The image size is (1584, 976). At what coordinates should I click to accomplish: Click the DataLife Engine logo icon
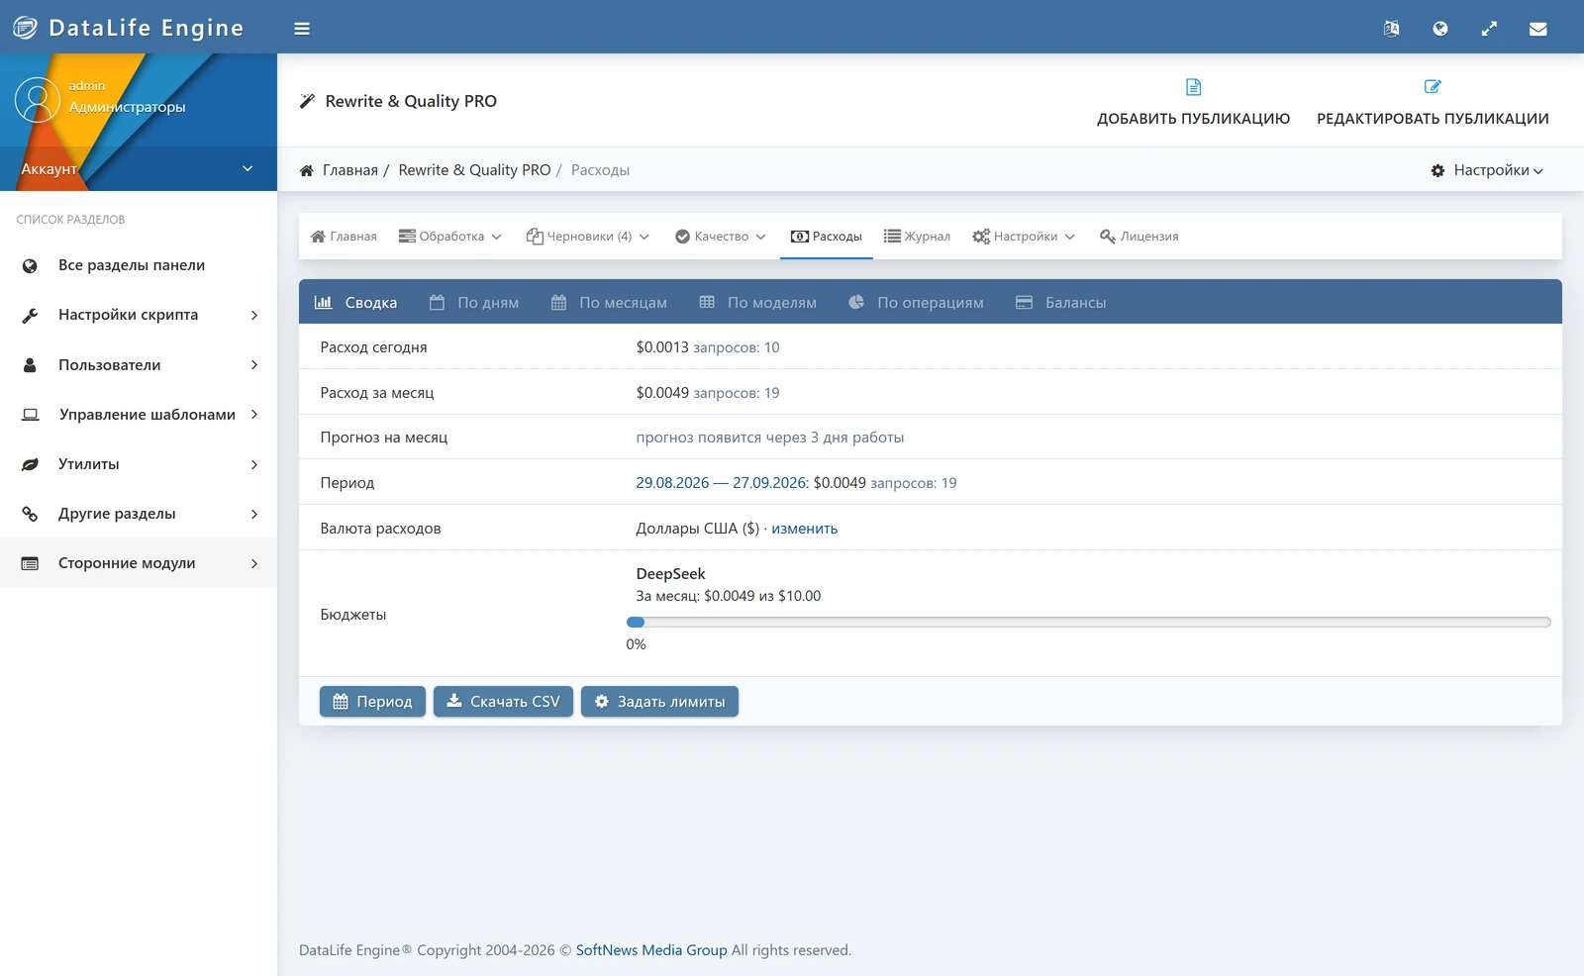25,28
